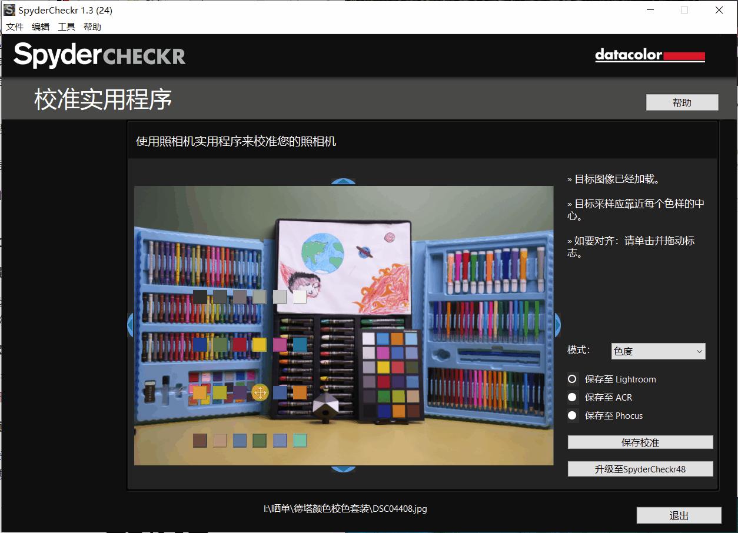
Task: Click the yellow move handle on the target overlay
Action: point(261,392)
